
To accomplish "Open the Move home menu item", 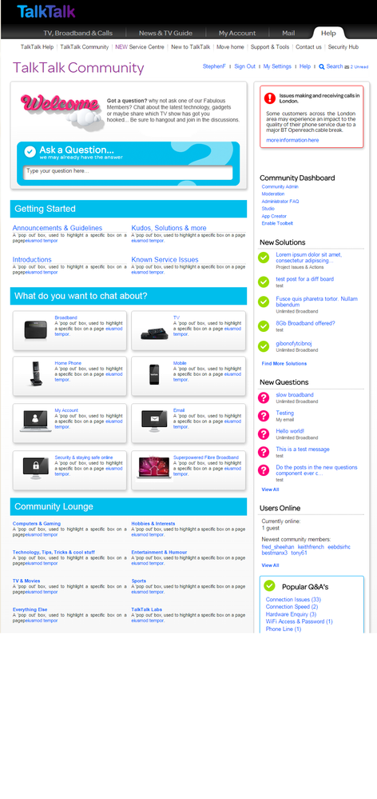I will click(x=231, y=47).
